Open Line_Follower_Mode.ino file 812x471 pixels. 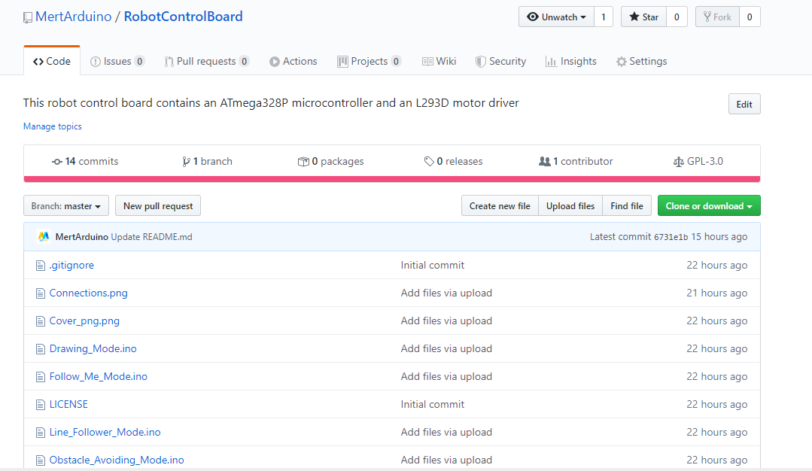(x=105, y=432)
